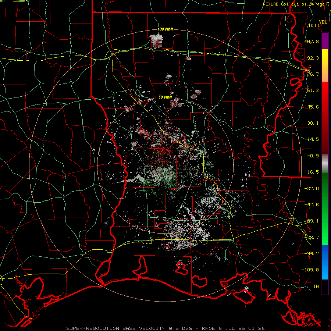Click the -78.7 legend value

(312, 238)
